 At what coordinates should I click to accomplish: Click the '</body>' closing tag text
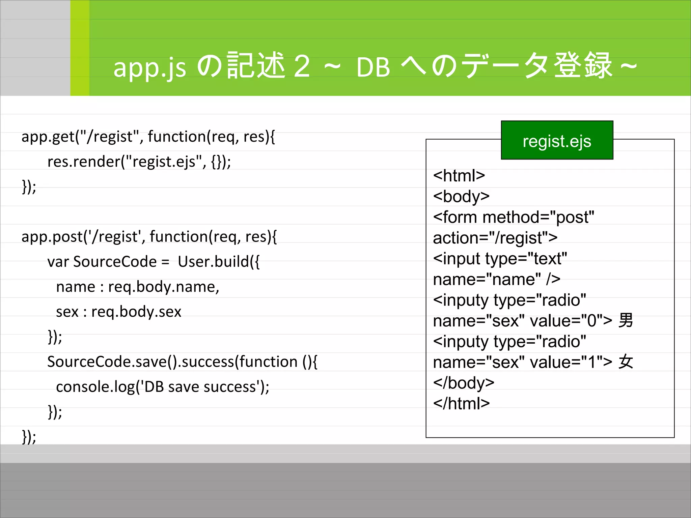click(464, 383)
